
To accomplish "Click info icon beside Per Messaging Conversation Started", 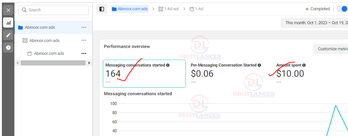I will click(259, 65).
